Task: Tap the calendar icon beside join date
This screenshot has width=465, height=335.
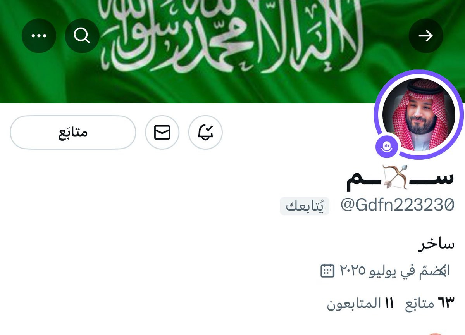Action: click(327, 270)
